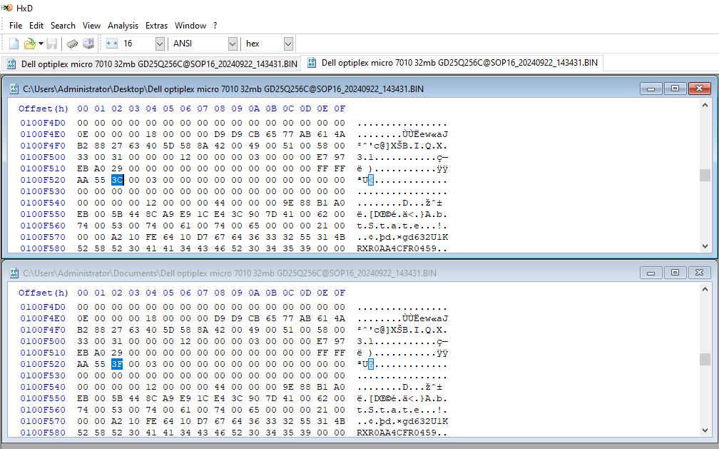Select highlighted byte 3C in top window
Screen dimensions: 719x449
click(117, 180)
